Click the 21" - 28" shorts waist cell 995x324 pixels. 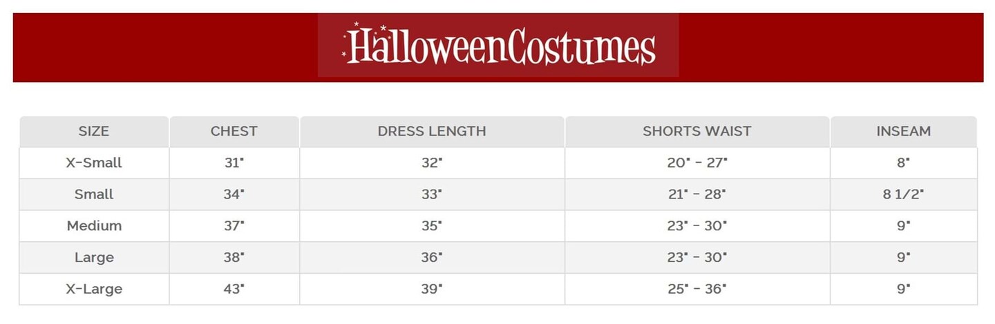pyautogui.click(x=696, y=194)
